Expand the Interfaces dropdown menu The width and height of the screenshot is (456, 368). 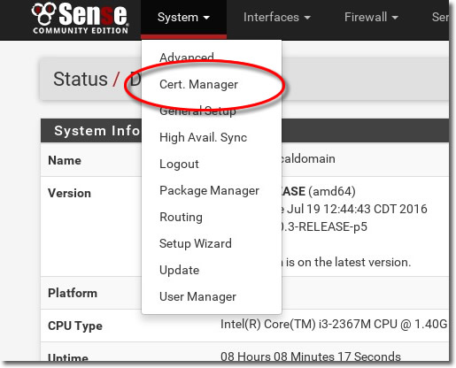coord(277,18)
